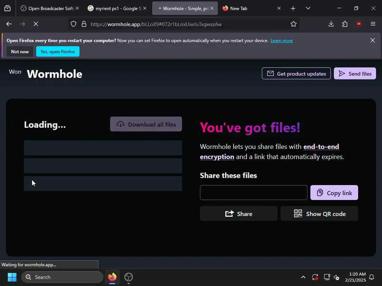Close the Open Broadcaster Software tab
The width and height of the screenshot is (382, 286).
77,8
